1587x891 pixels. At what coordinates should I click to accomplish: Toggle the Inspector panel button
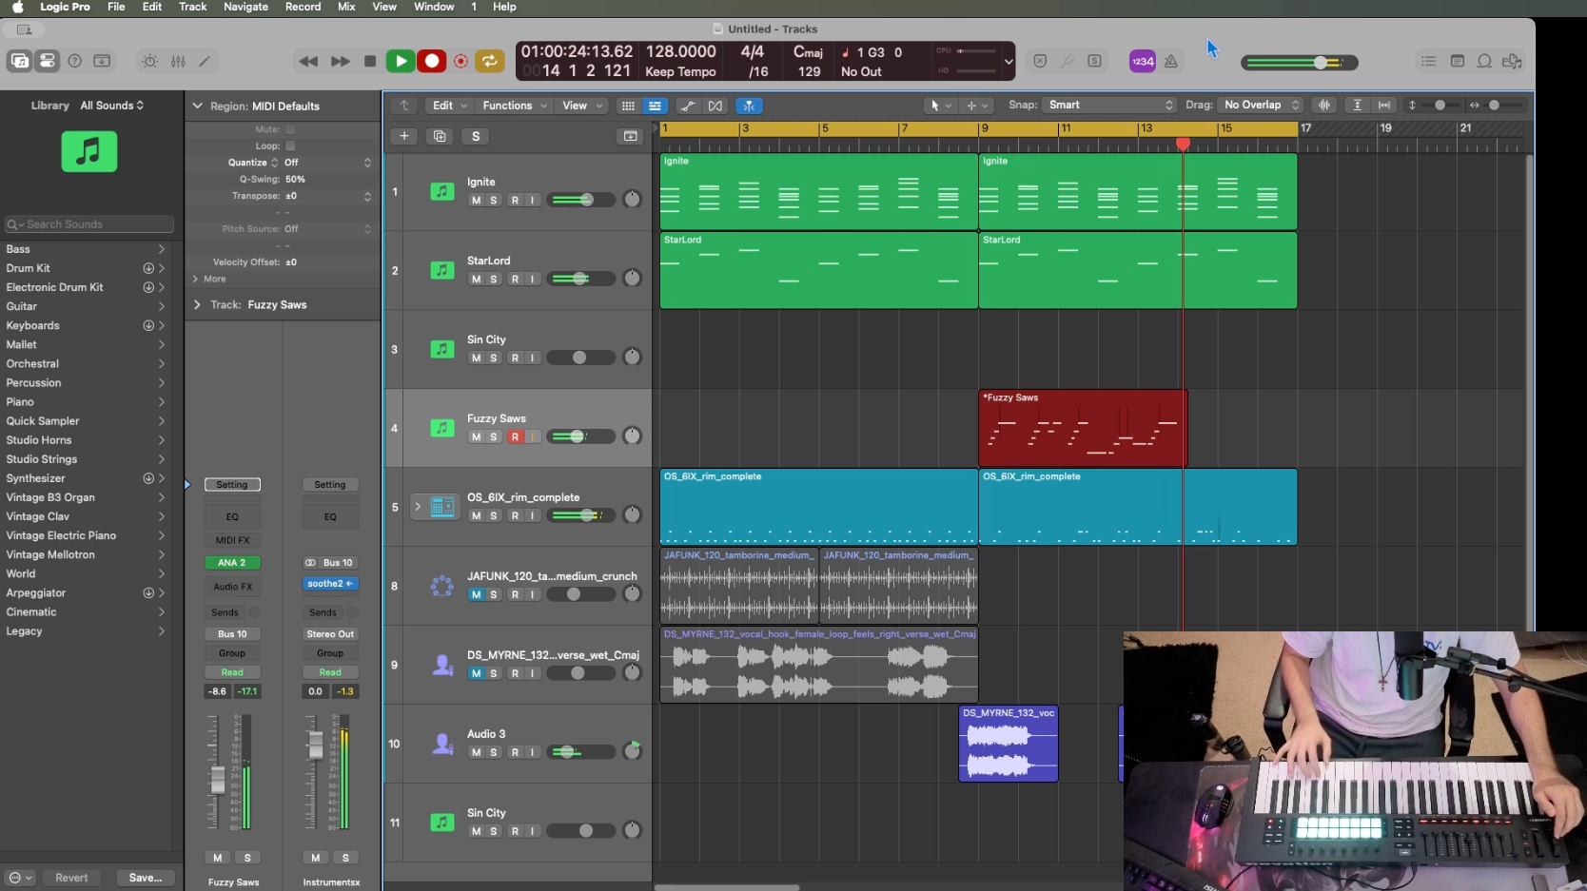(x=47, y=61)
